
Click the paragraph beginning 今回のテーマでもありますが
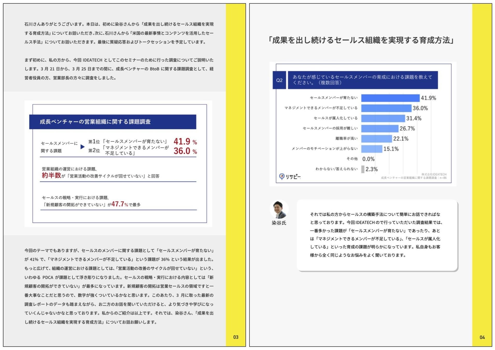[x=119, y=286]
